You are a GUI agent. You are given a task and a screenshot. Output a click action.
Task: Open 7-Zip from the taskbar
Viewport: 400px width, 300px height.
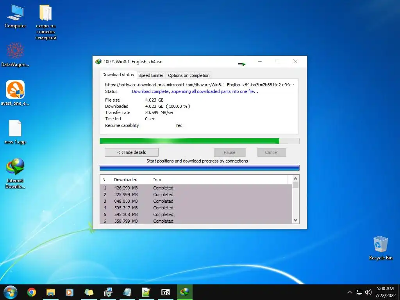click(166, 292)
